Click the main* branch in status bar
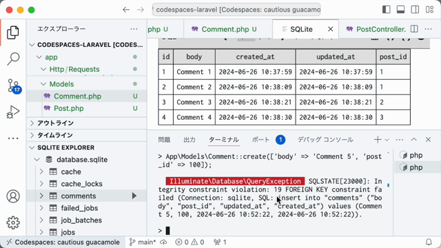The image size is (441, 248). click(x=143, y=242)
